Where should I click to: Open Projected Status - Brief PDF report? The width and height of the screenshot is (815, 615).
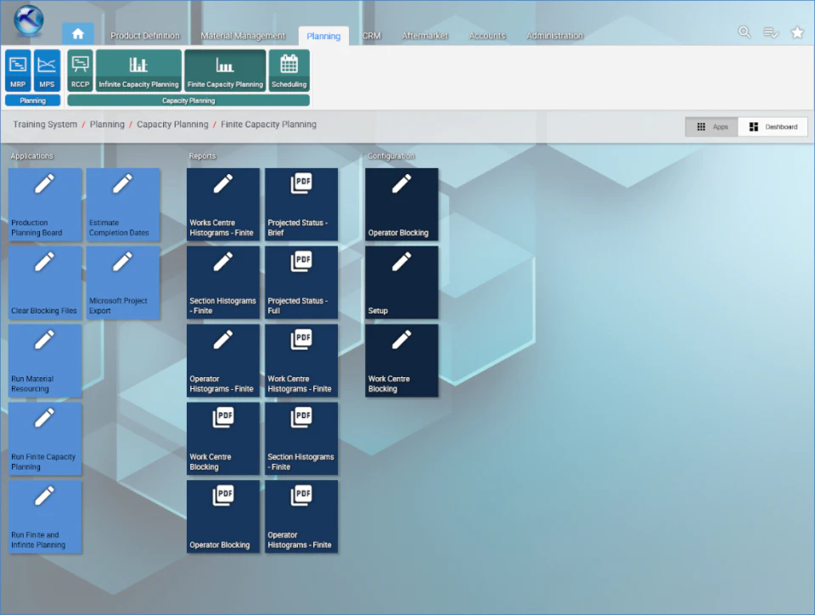301,205
